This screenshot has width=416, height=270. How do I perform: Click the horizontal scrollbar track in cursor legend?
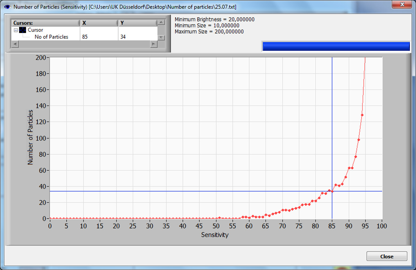(83, 44)
